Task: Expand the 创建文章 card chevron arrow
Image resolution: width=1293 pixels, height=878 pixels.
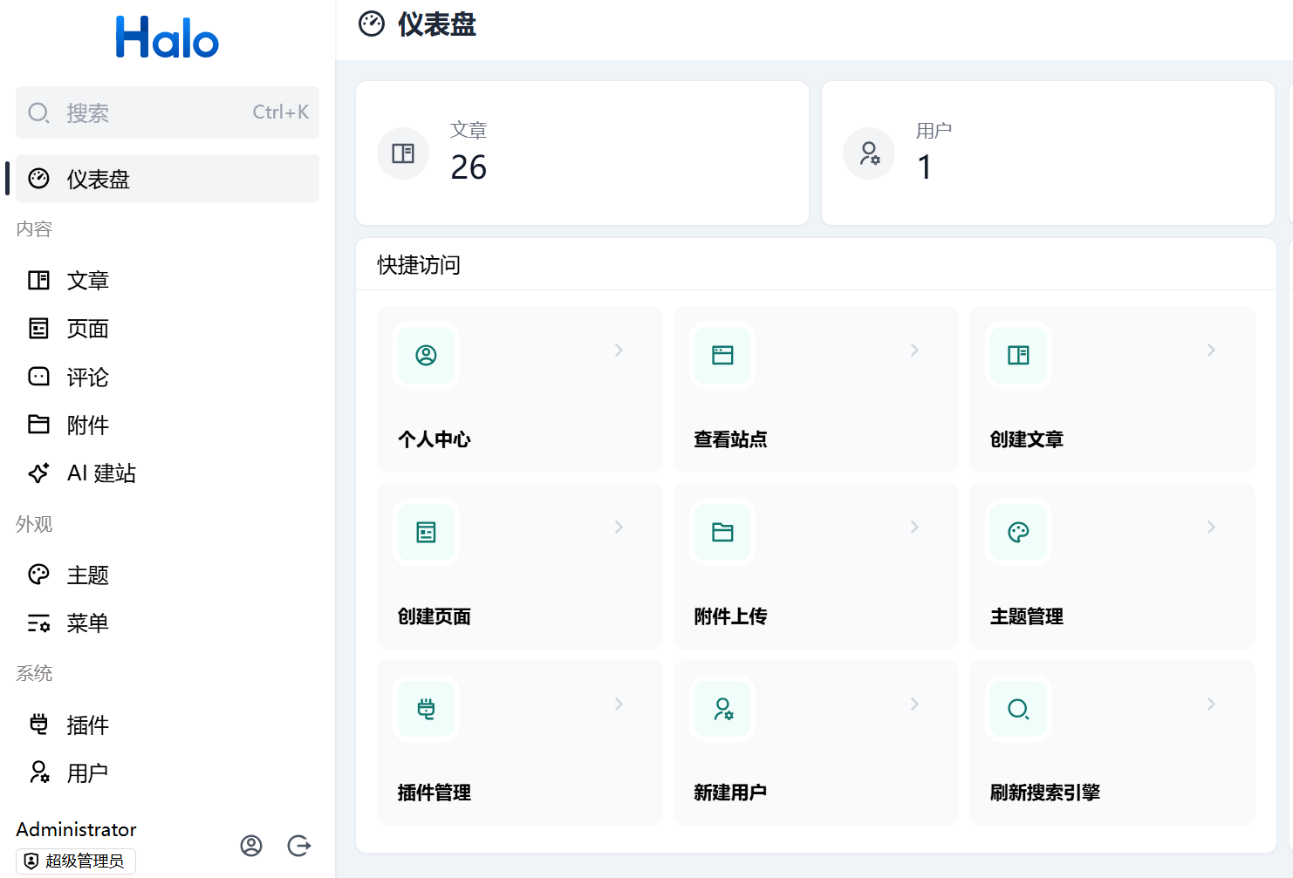Action: point(1211,350)
